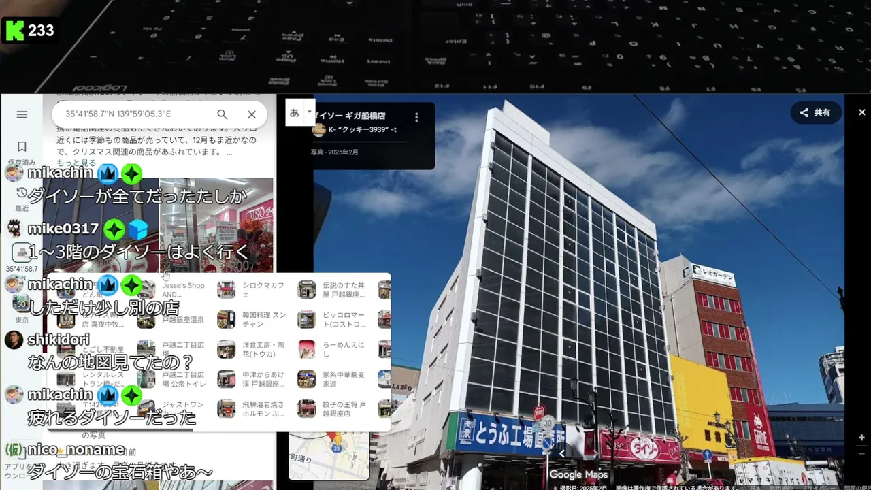This screenshot has height=490, width=871.
Task: Open the Recents history icon in sidebar
Action: pos(22,193)
